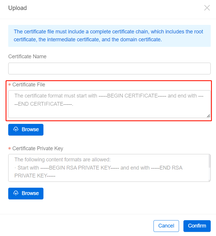216x236 pixels.
Task: Confirm the certificate upload
Action: pyautogui.click(x=197, y=226)
